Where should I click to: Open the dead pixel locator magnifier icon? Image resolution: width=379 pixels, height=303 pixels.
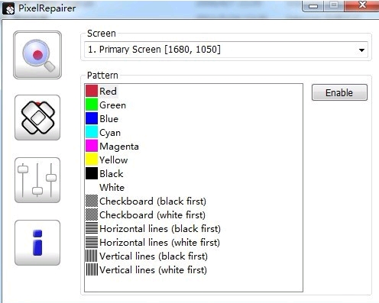[37, 55]
